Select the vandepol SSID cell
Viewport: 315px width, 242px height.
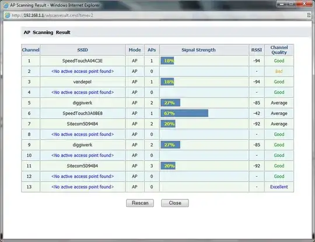pos(83,82)
